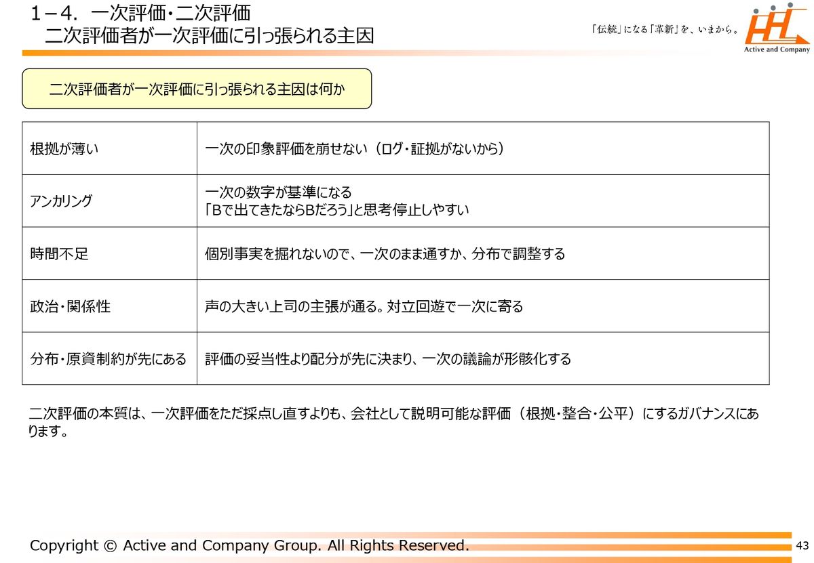
Task: Select the yellow rounded box heading
Action: point(197,89)
